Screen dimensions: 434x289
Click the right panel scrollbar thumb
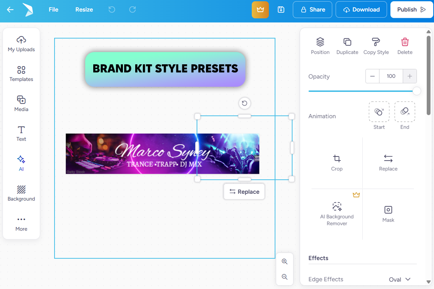click(428, 75)
